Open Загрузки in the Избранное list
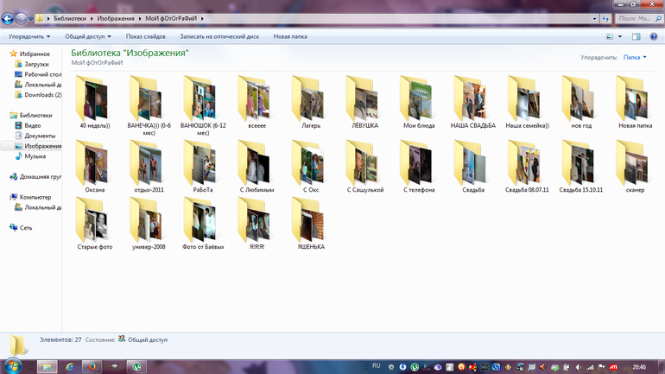Screen dimensions: 665x374 coord(36,64)
